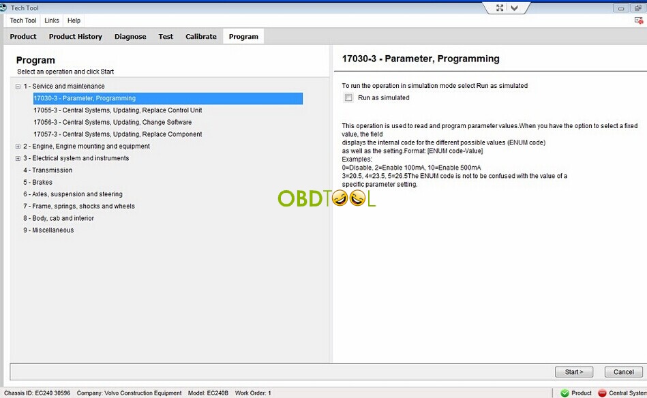The height and width of the screenshot is (398, 647).
Task: Click the Start > button
Action: [x=574, y=372]
